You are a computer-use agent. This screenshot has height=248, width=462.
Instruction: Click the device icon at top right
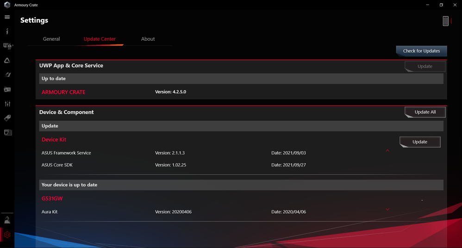(445, 21)
